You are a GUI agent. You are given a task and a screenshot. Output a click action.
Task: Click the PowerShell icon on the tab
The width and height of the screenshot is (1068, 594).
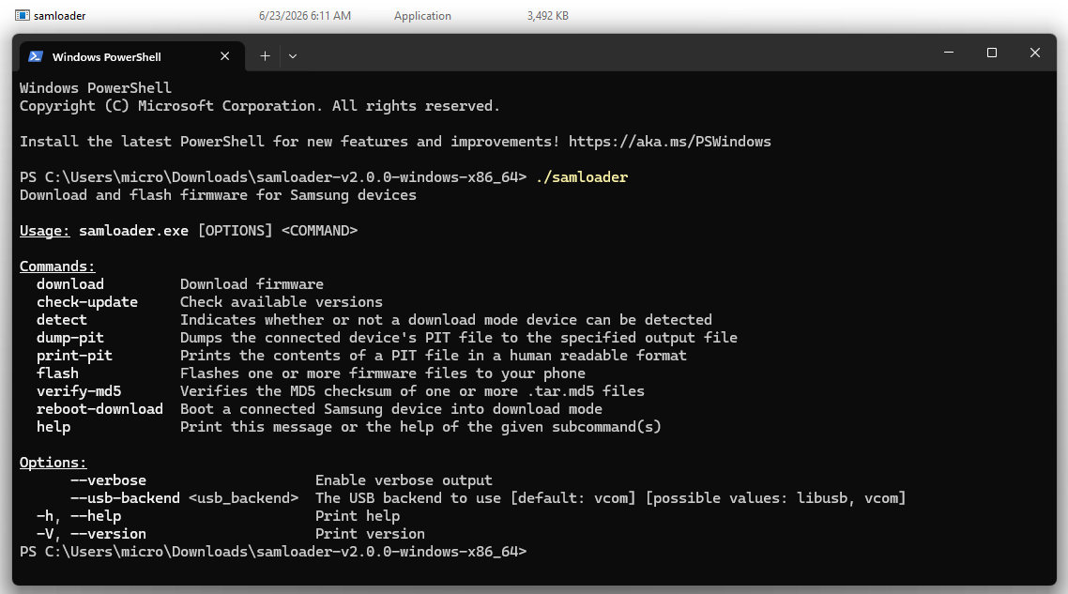click(x=36, y=56)
